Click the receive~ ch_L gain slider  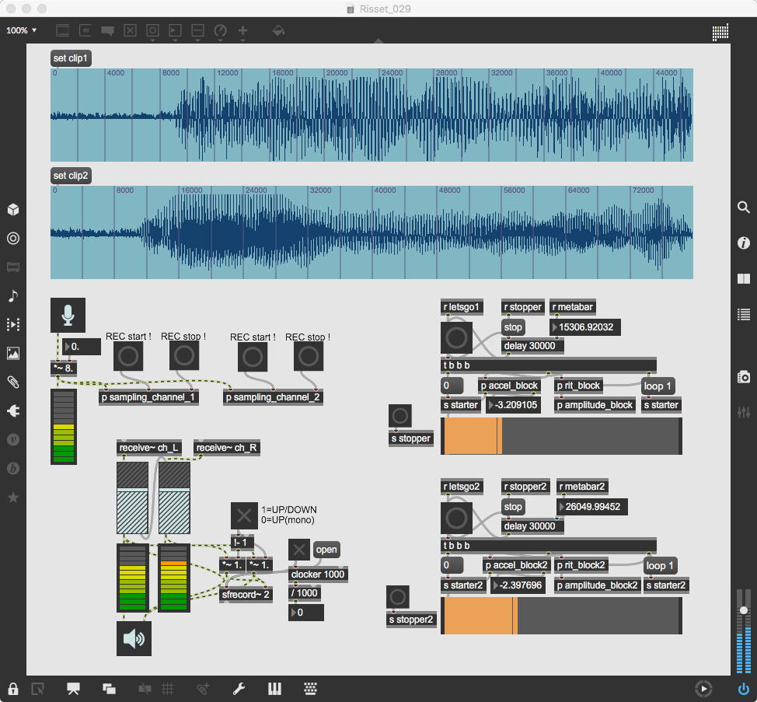(131, 498)
